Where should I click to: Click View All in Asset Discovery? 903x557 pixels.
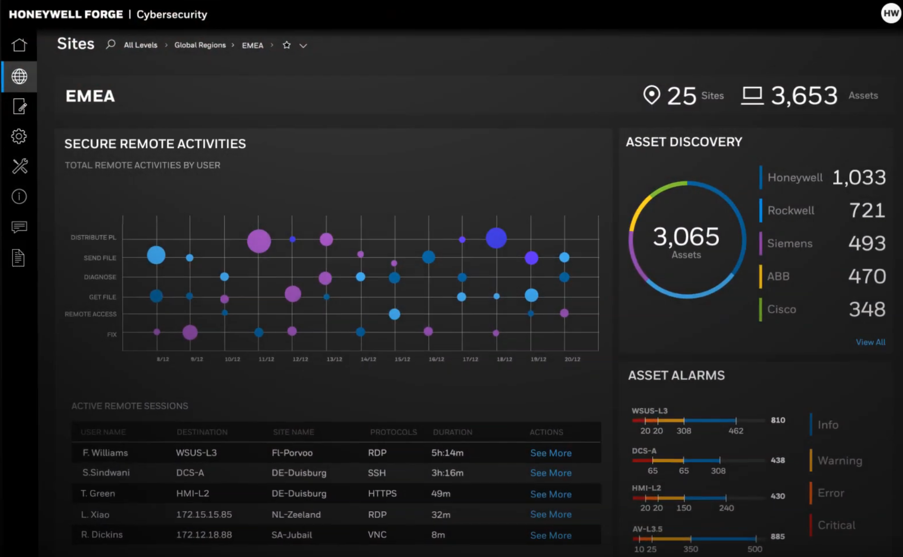[x=870, y=342]
